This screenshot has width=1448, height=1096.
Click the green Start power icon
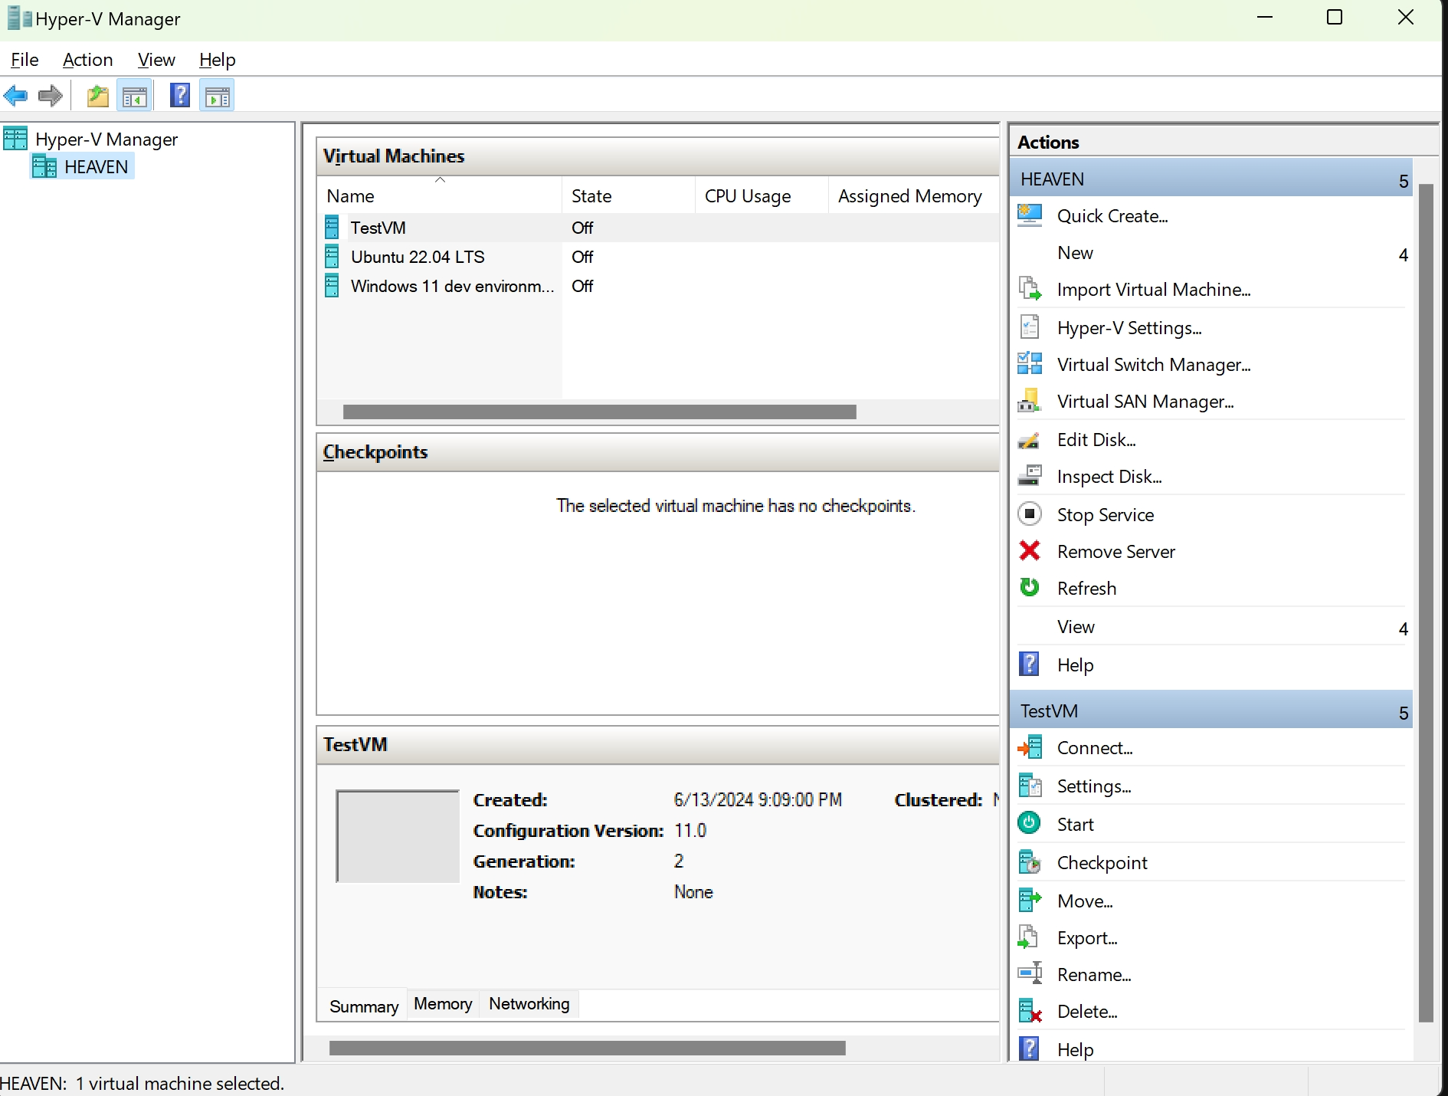(x=1029, y=823)
